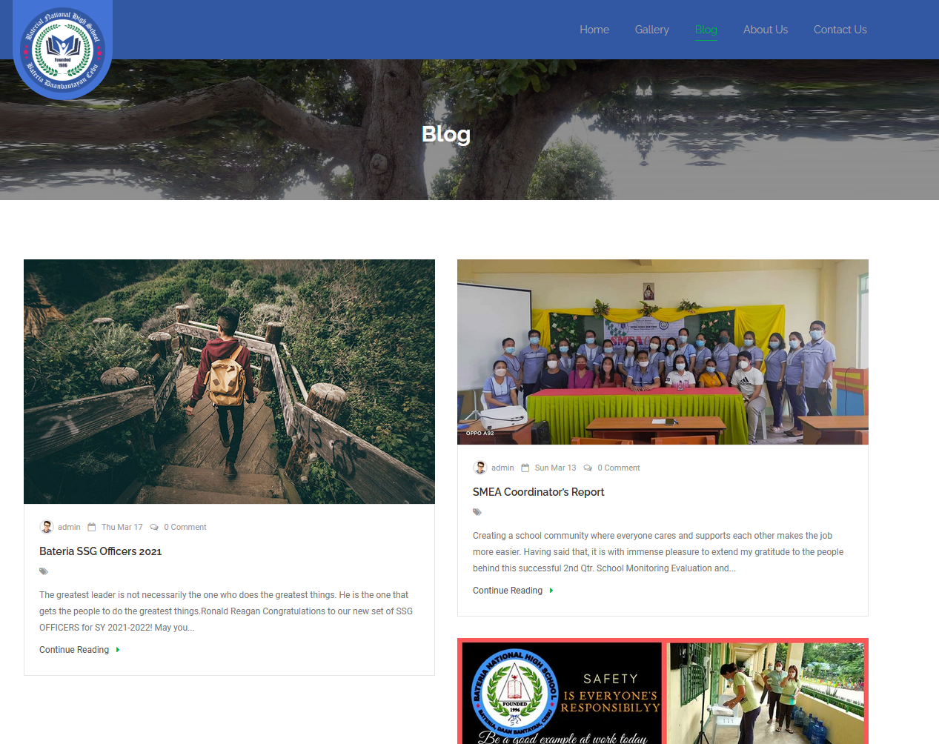
Task: Open the hiker photo of Bateria SSG Officers post
Action: click(229, 382)
